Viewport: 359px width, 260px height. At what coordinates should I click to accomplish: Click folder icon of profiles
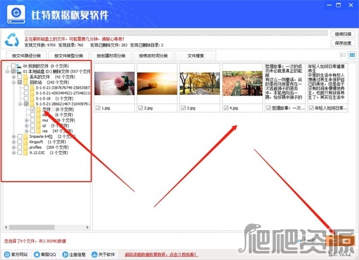25,148
